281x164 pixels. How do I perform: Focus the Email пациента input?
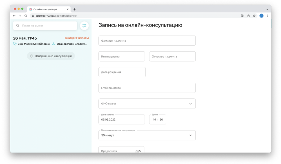tap(147, 88)
